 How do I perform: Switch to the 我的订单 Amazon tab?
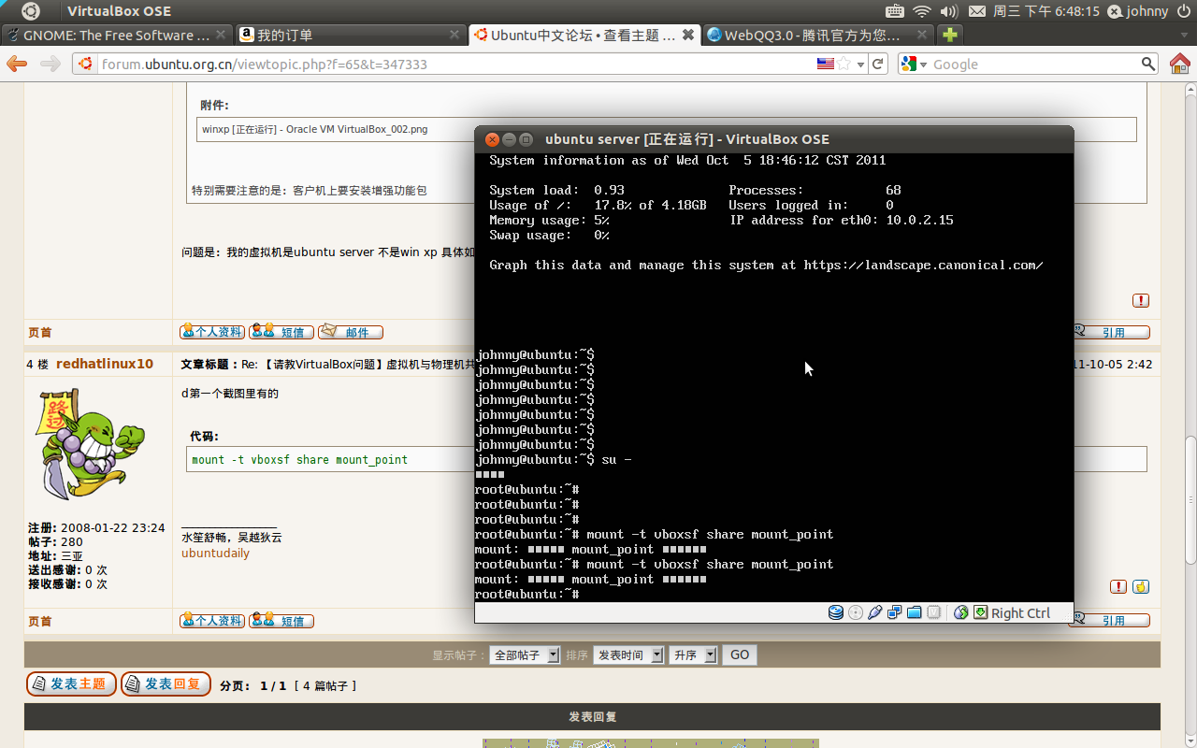click(x=350, y=35)
